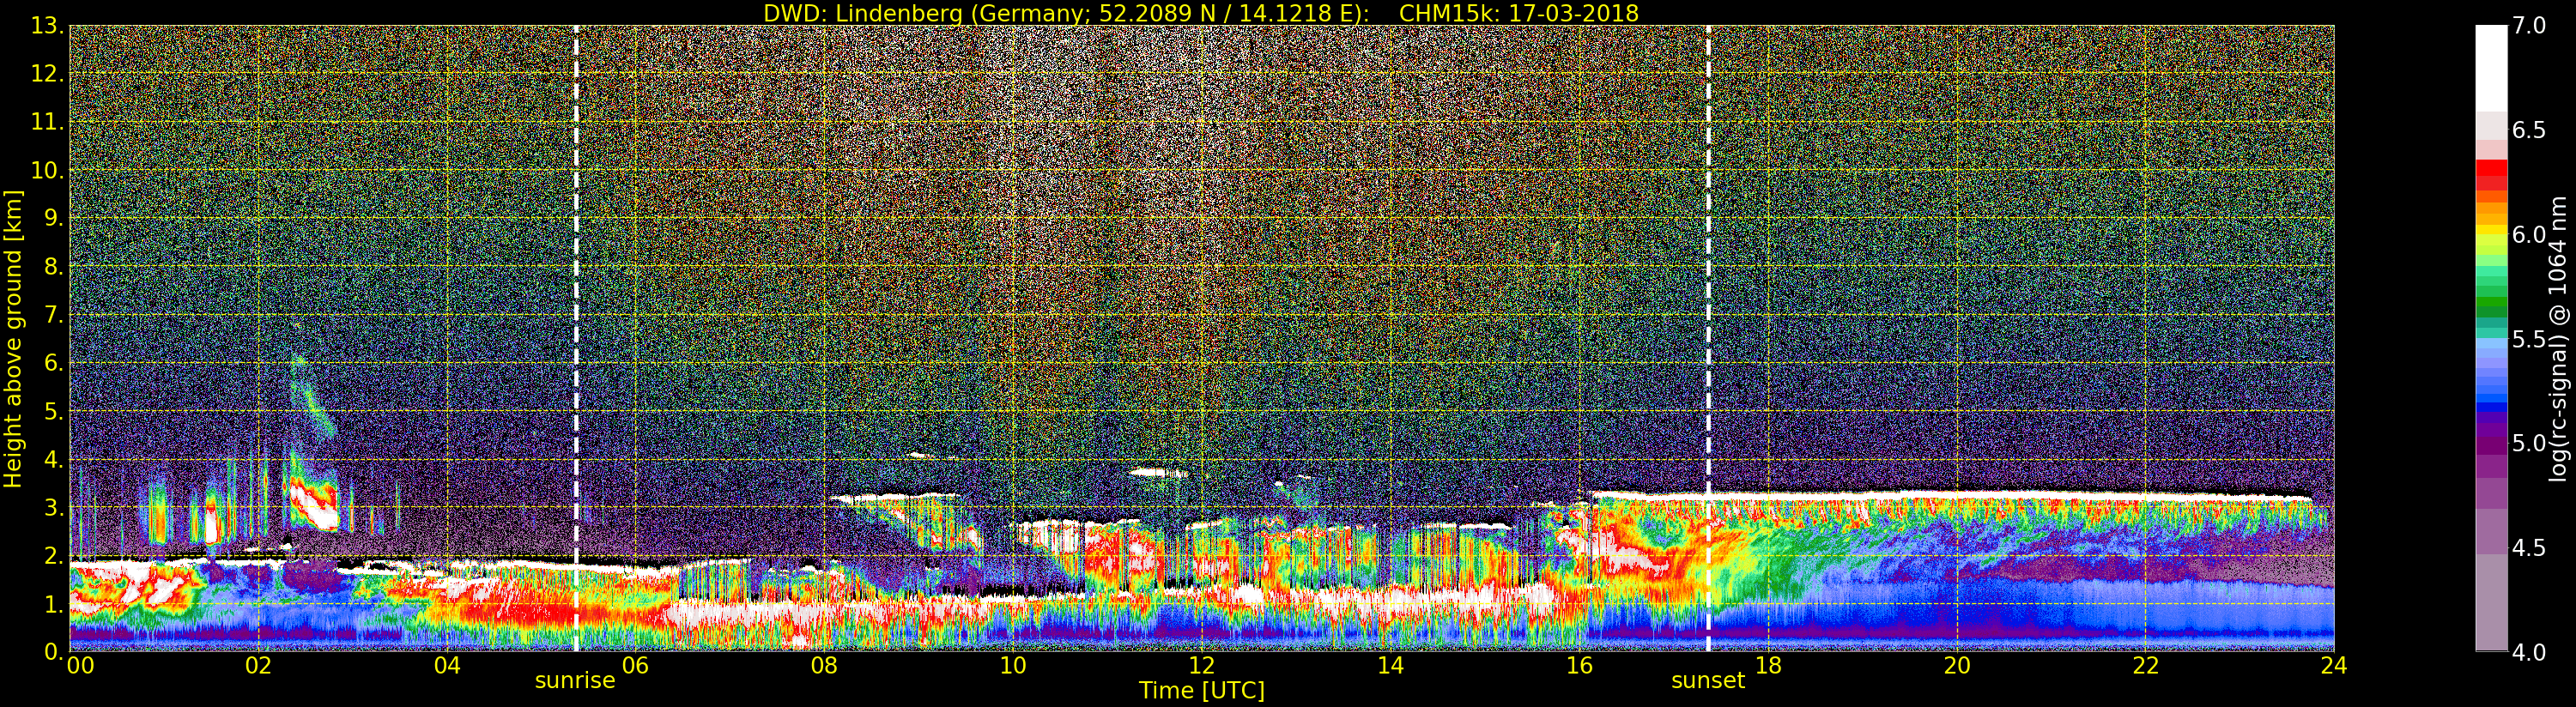This screenshot has height=707, width=2576.
Task: Click the colorbar tick label '6.0'
Action: click(x=2529, y=234)
